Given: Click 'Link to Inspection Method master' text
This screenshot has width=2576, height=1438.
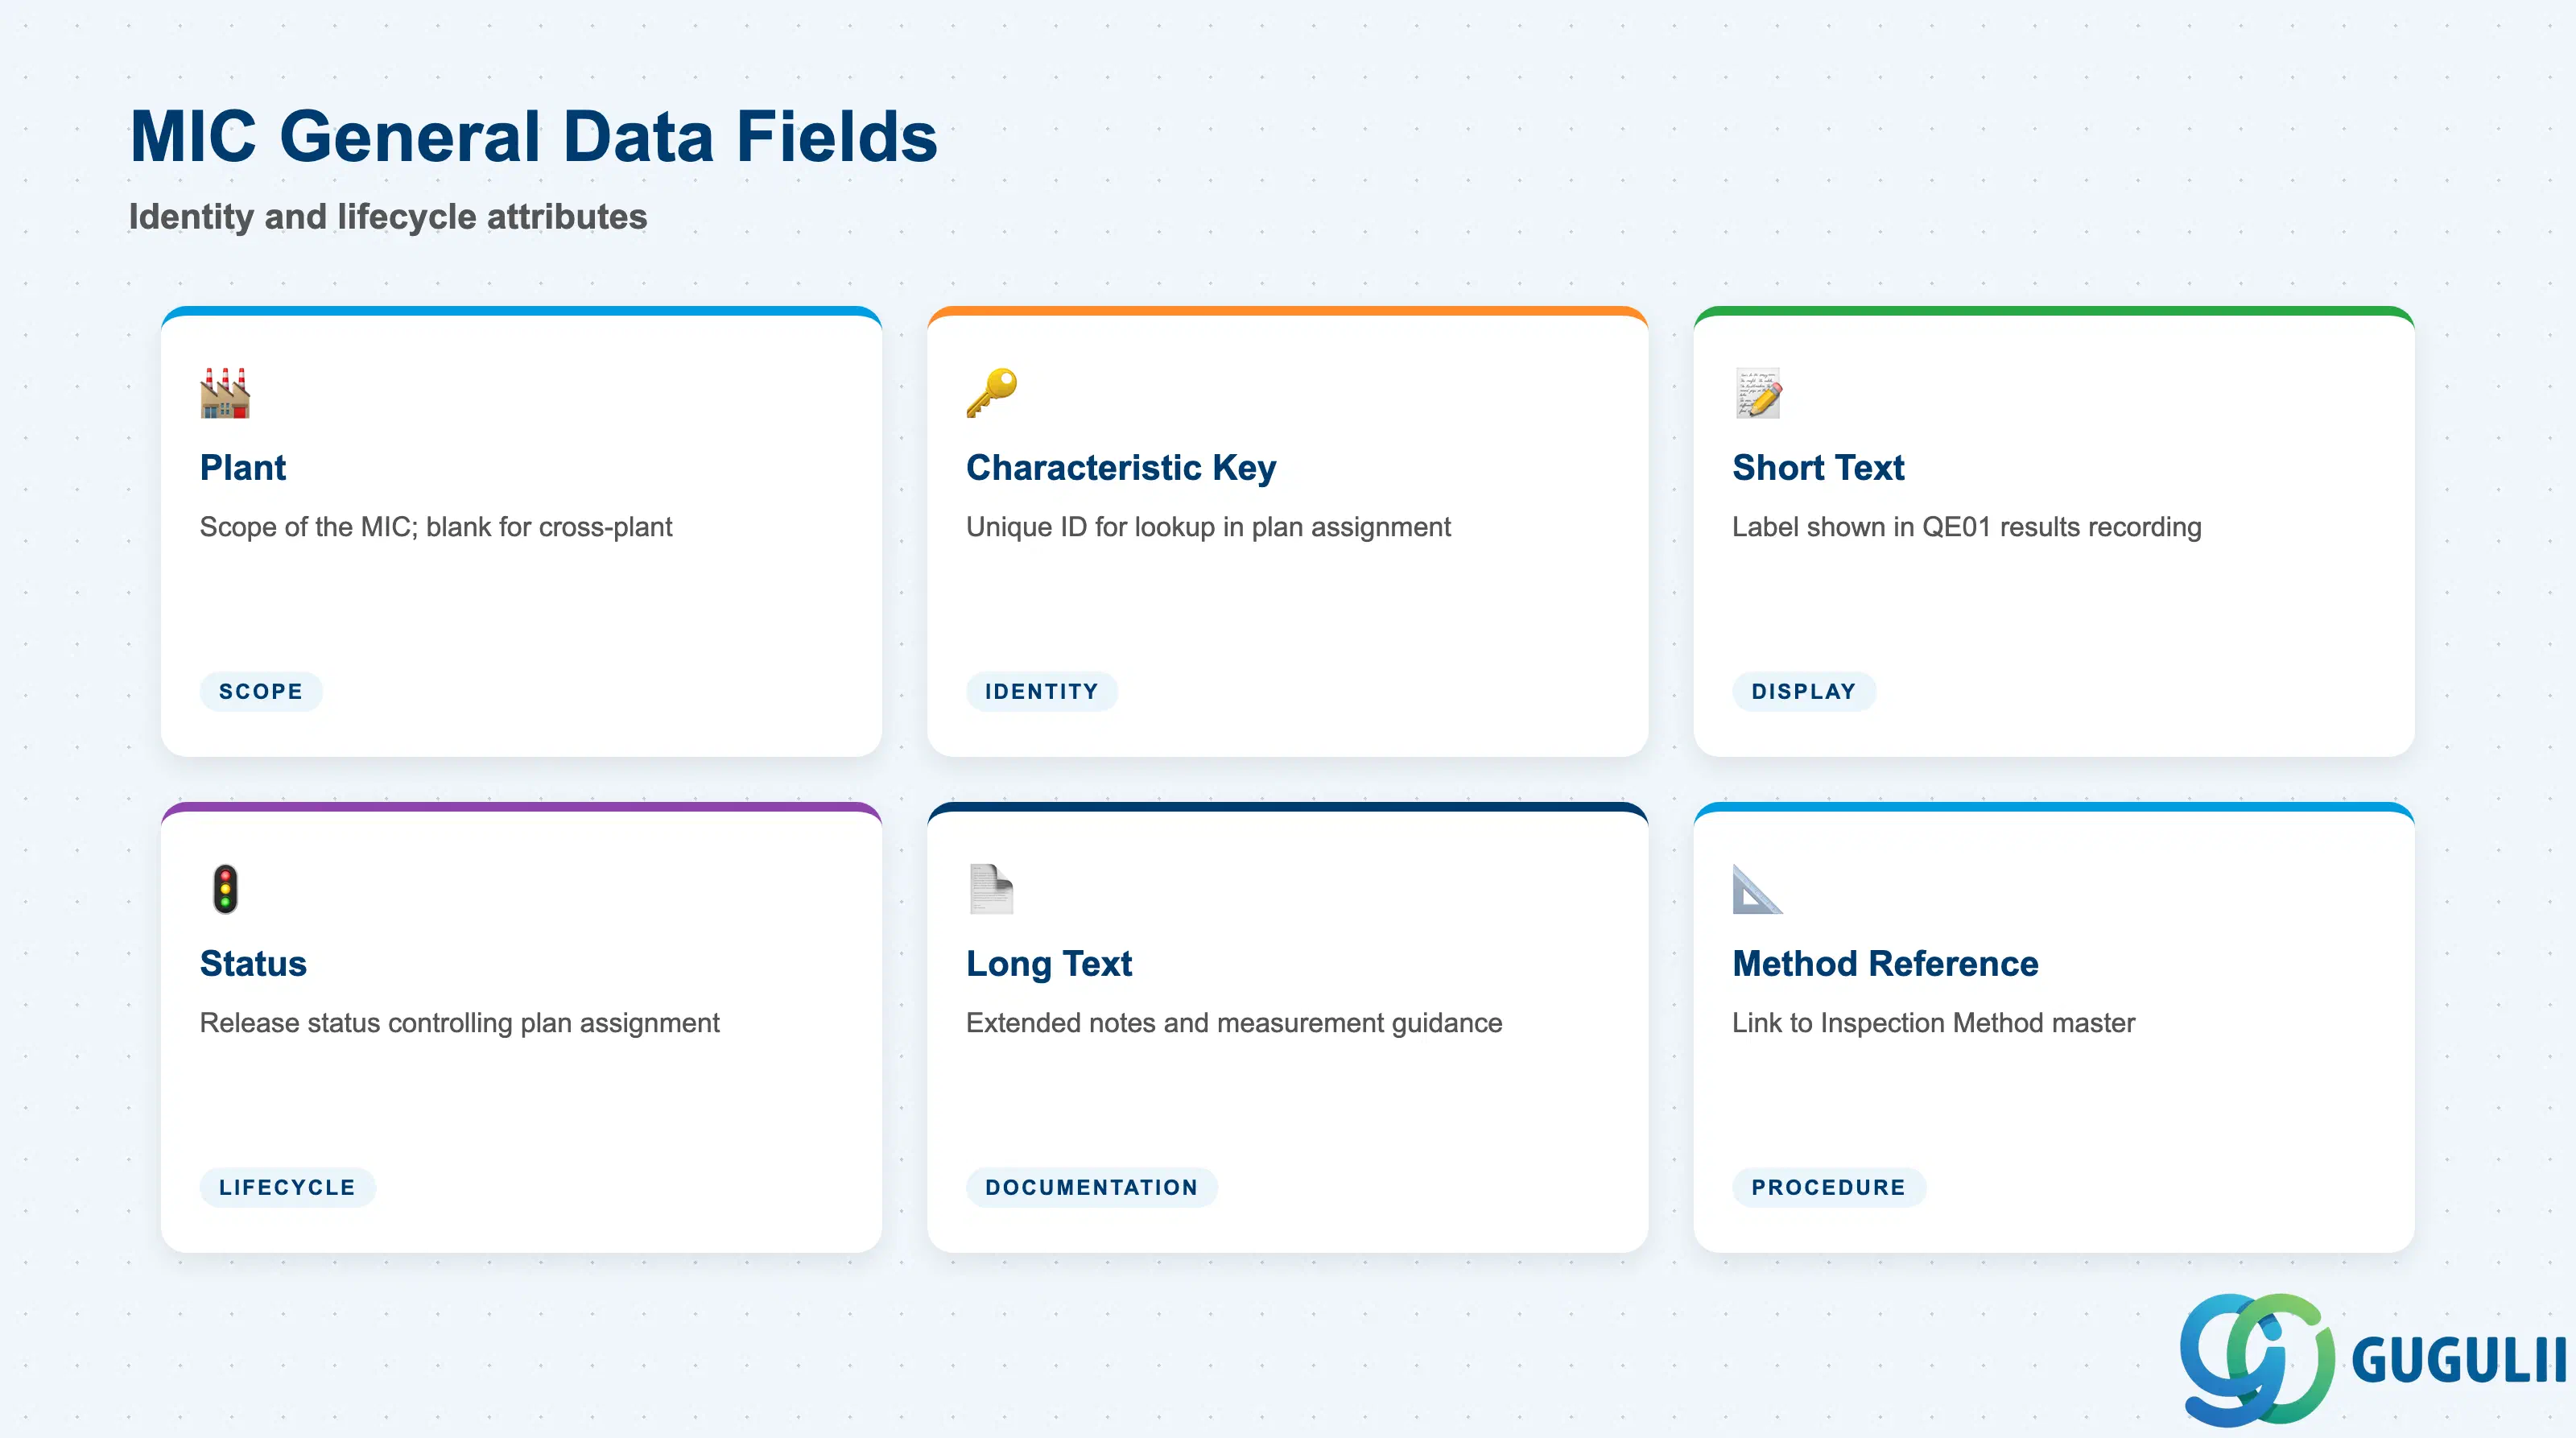Looking at the screenshot, I should [x=1933, y=1023].
